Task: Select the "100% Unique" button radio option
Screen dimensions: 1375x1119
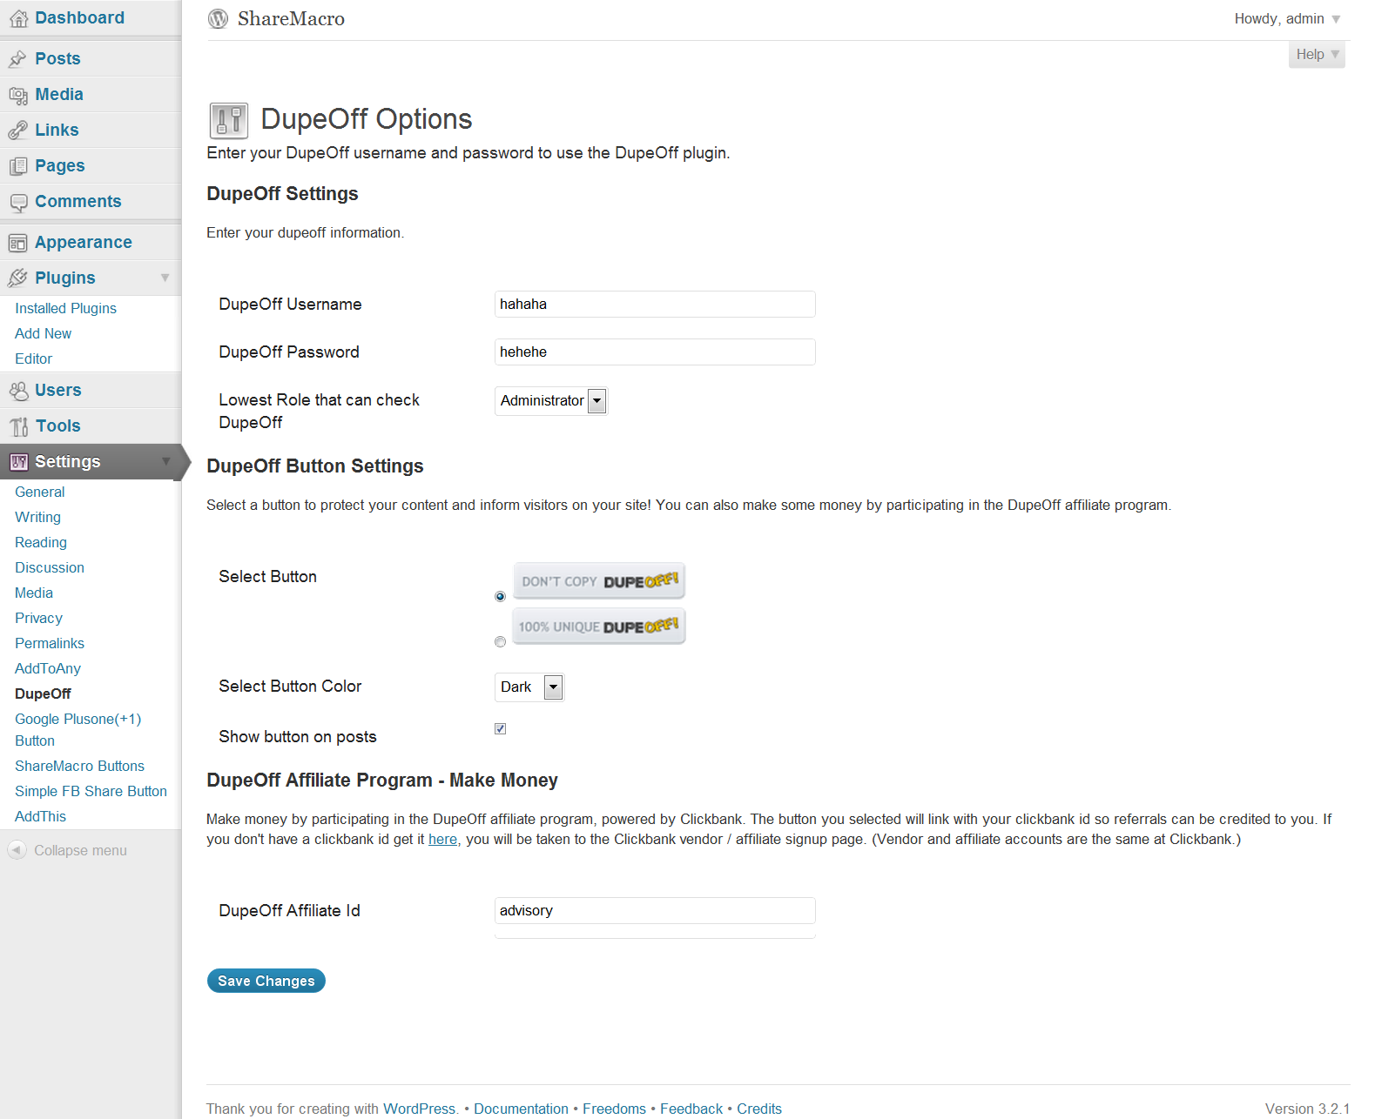Action: pyautogui.click(x=500, y=641)
